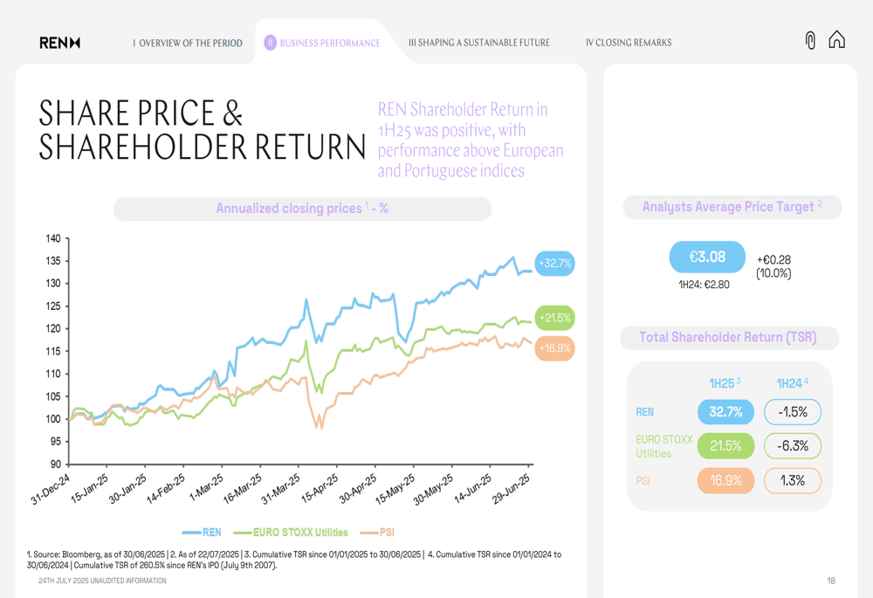Screen dimensions: 873x598
Task: Click the 14-Jun-25 axis date label
Action: 472,488
